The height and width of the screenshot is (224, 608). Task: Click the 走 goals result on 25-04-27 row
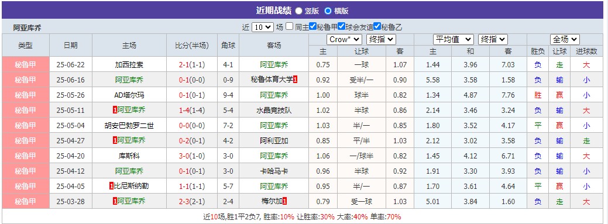point(586,141)
